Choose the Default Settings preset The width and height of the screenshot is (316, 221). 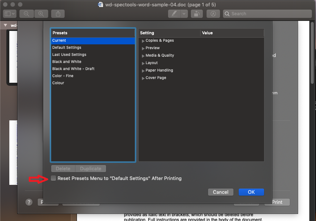(67, 48)
